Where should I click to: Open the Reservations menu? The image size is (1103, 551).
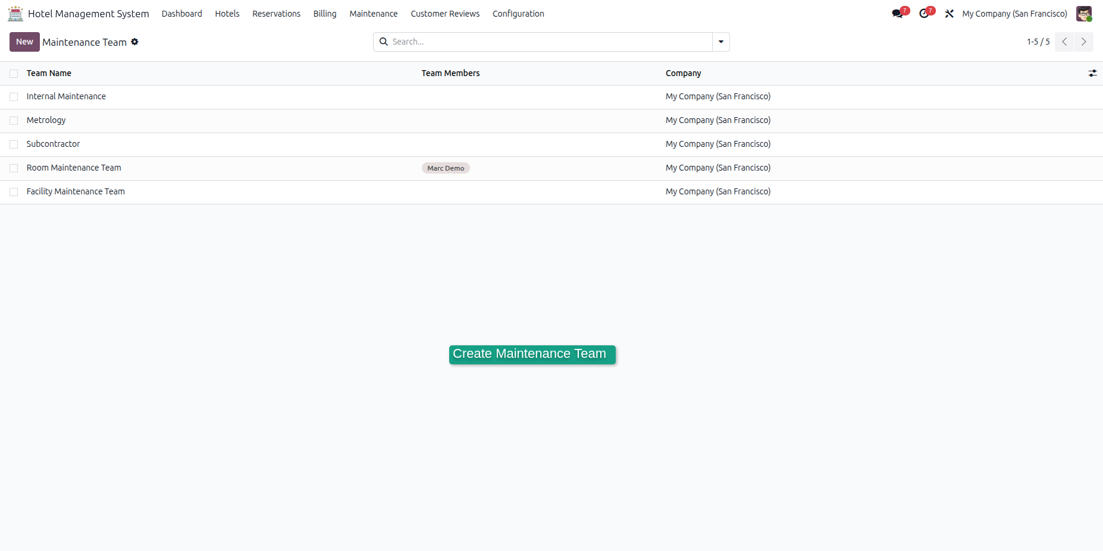tap(276, 14)
